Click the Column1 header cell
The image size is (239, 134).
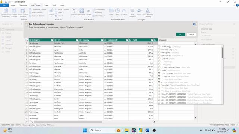pos(176,40)
